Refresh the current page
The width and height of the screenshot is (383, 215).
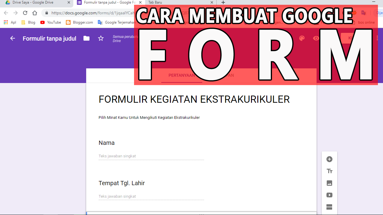pos(25,13)
